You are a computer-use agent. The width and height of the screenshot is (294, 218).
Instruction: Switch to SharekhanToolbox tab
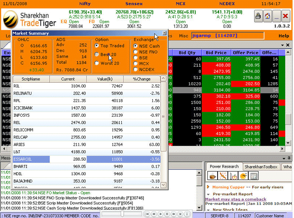261,167
